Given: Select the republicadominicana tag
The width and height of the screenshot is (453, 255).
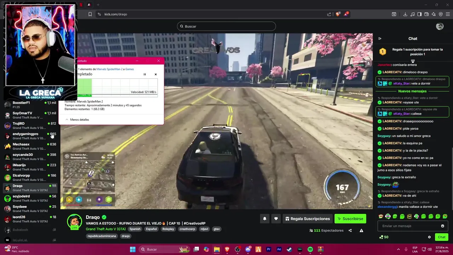Looking at the screenshot, I should click(x=102, y=236).
